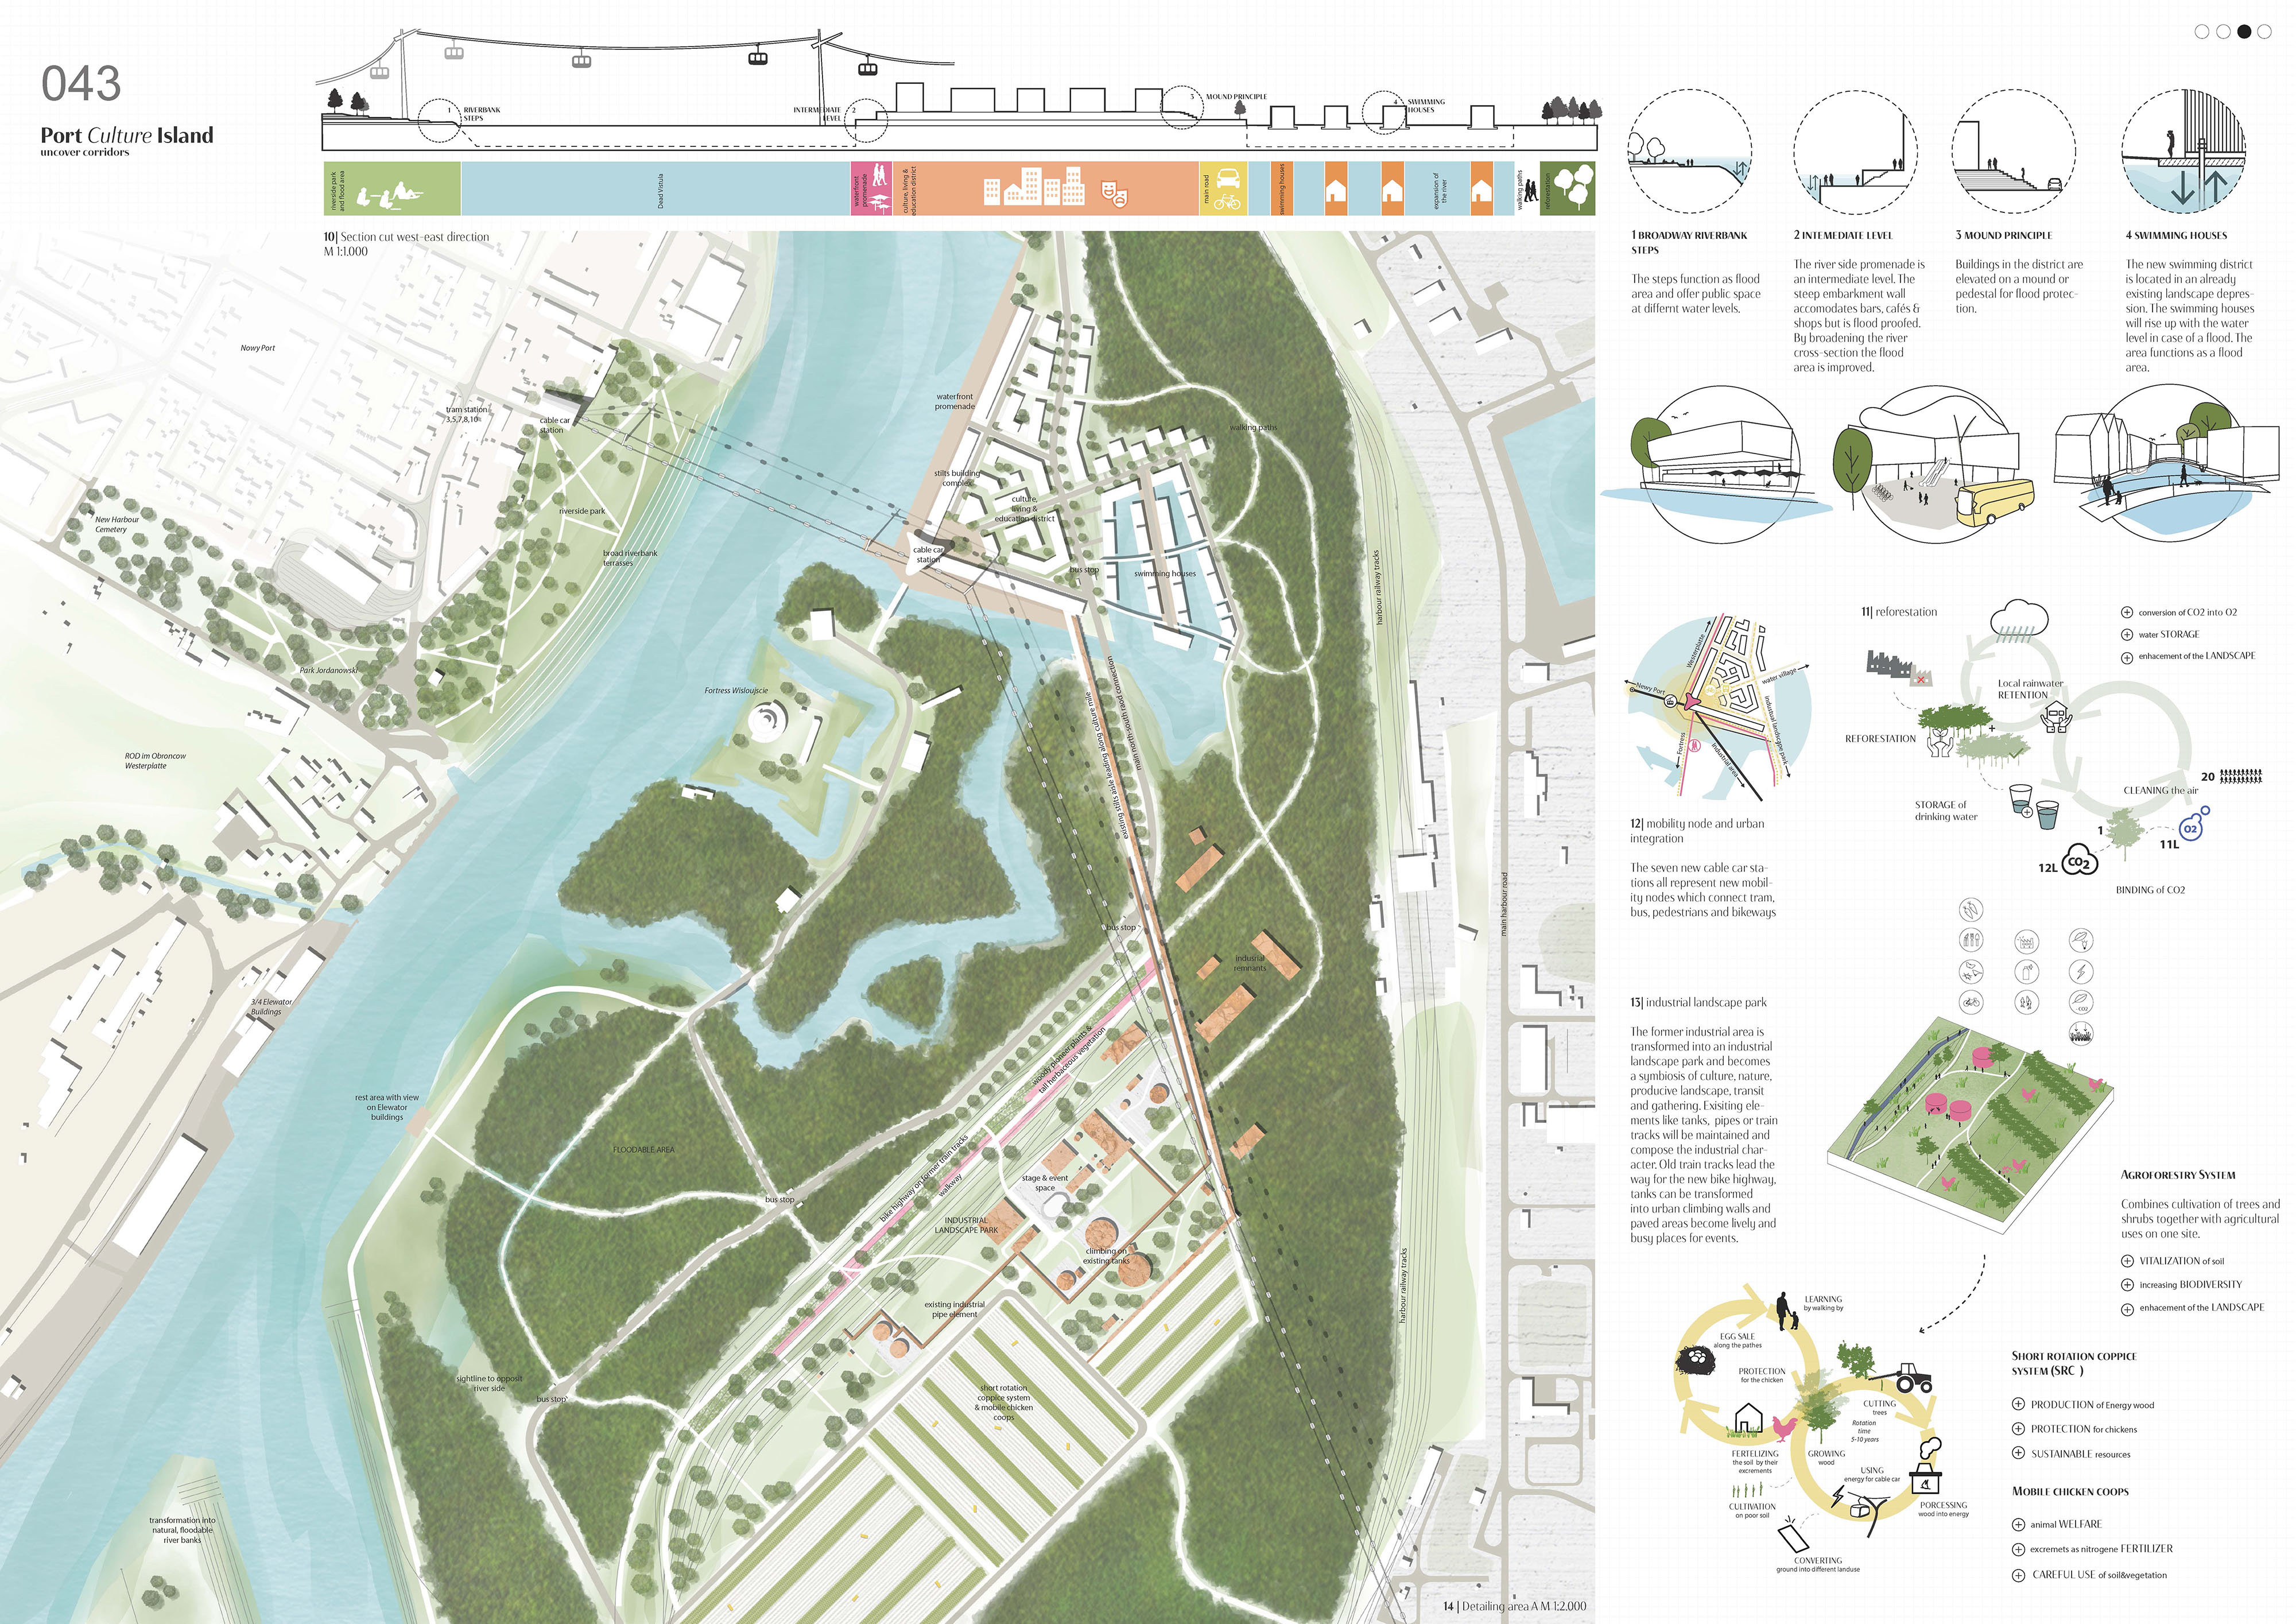This screenshot has height=1624, width=2296.
Task: Click the "industrial remnants" map label
Action: [x=1250, y=963]
